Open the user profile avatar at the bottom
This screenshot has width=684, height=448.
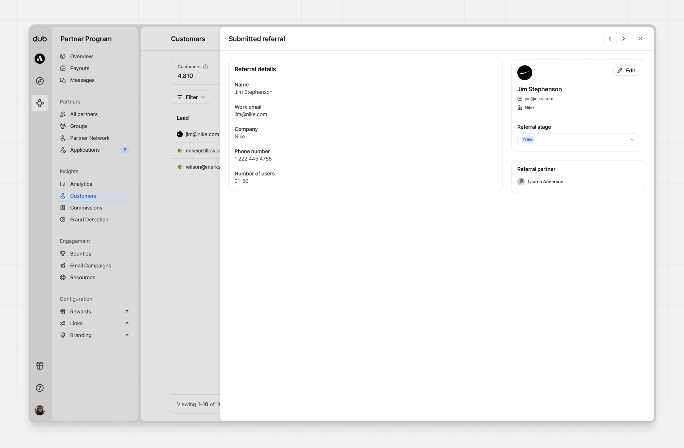pos(40,410)
